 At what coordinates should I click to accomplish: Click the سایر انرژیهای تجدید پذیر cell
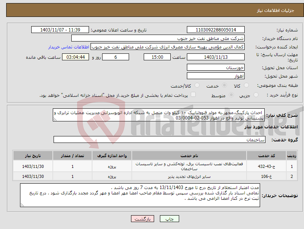[189, 176]
